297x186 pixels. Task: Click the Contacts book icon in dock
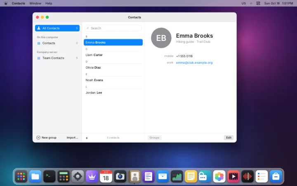point(134,176)
